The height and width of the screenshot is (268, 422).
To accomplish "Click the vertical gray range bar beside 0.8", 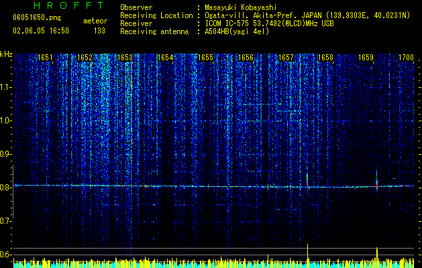I will point(13,192).
